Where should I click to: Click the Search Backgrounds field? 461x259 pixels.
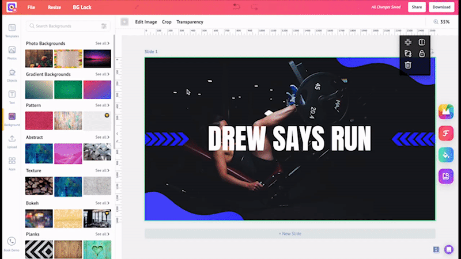(x=68, y=26)
